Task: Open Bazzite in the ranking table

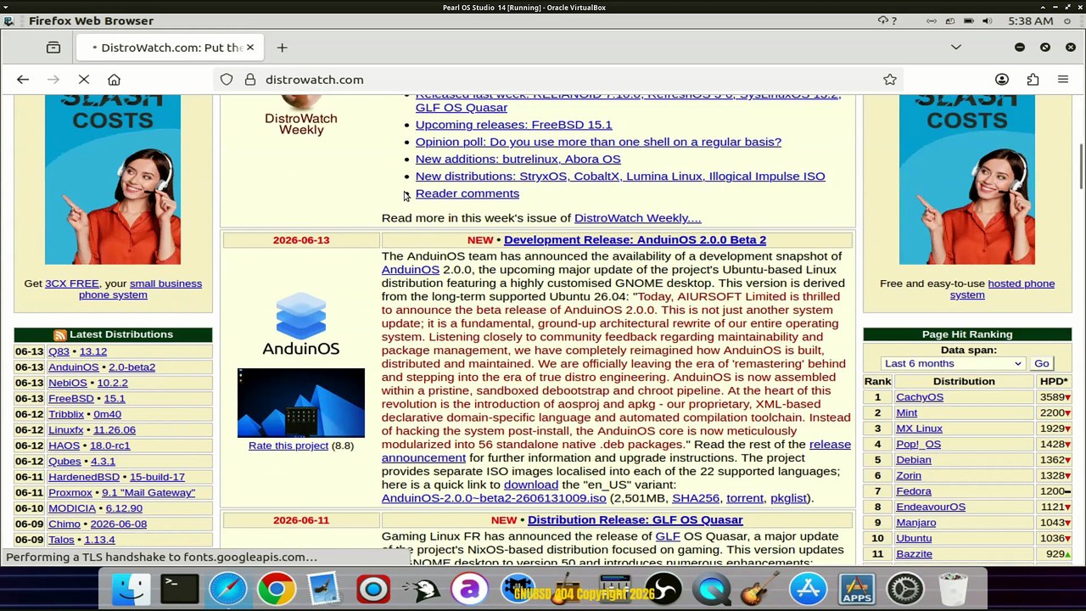Action: coord(914,554)
